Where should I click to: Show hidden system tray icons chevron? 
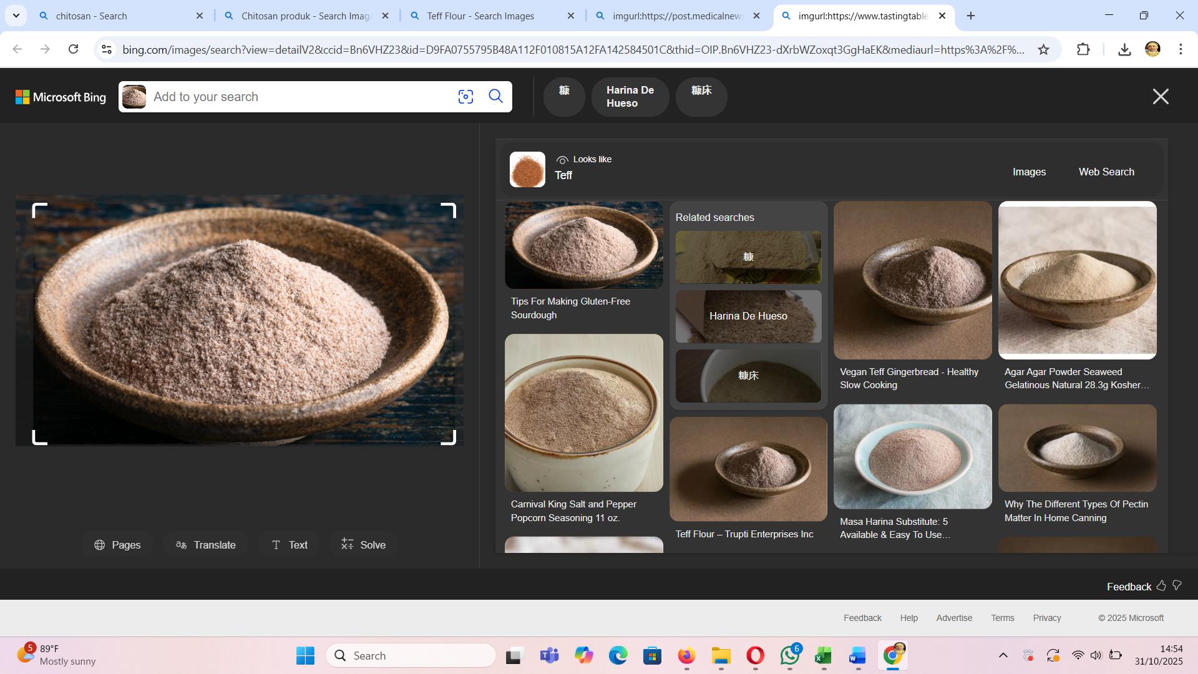[x=1003, y=655]
